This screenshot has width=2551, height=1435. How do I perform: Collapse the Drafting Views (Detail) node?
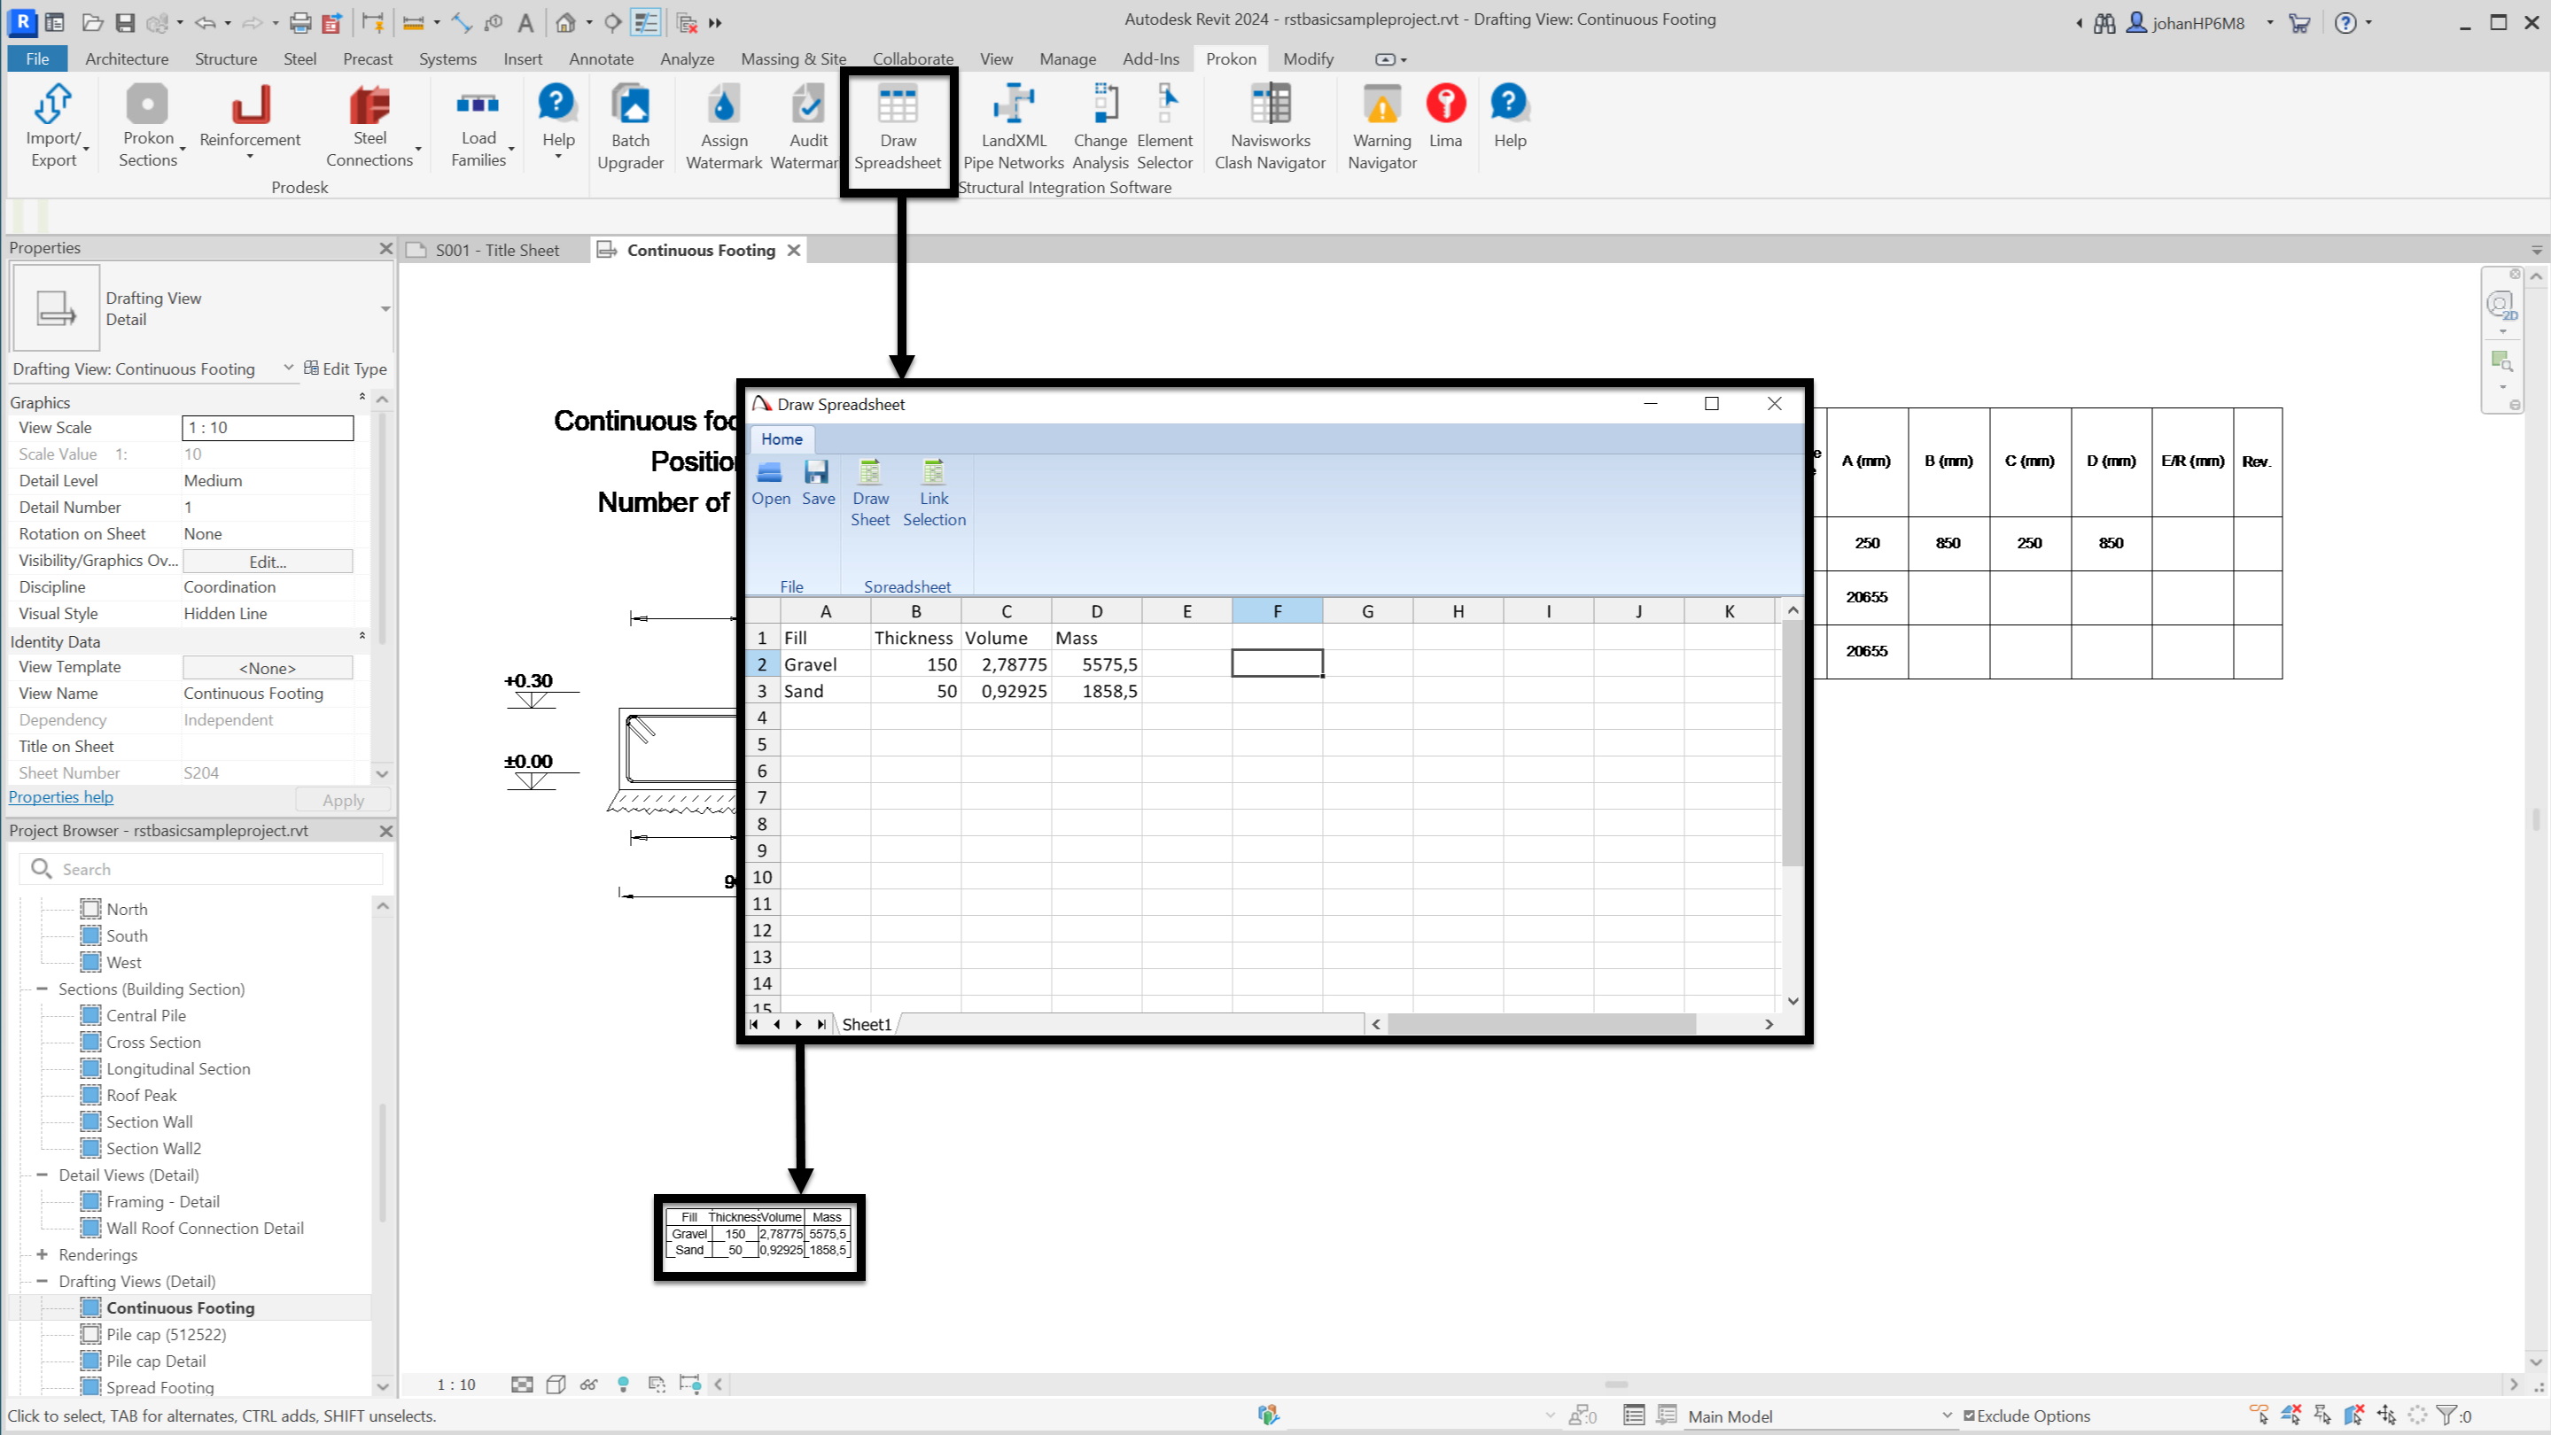42,1281
